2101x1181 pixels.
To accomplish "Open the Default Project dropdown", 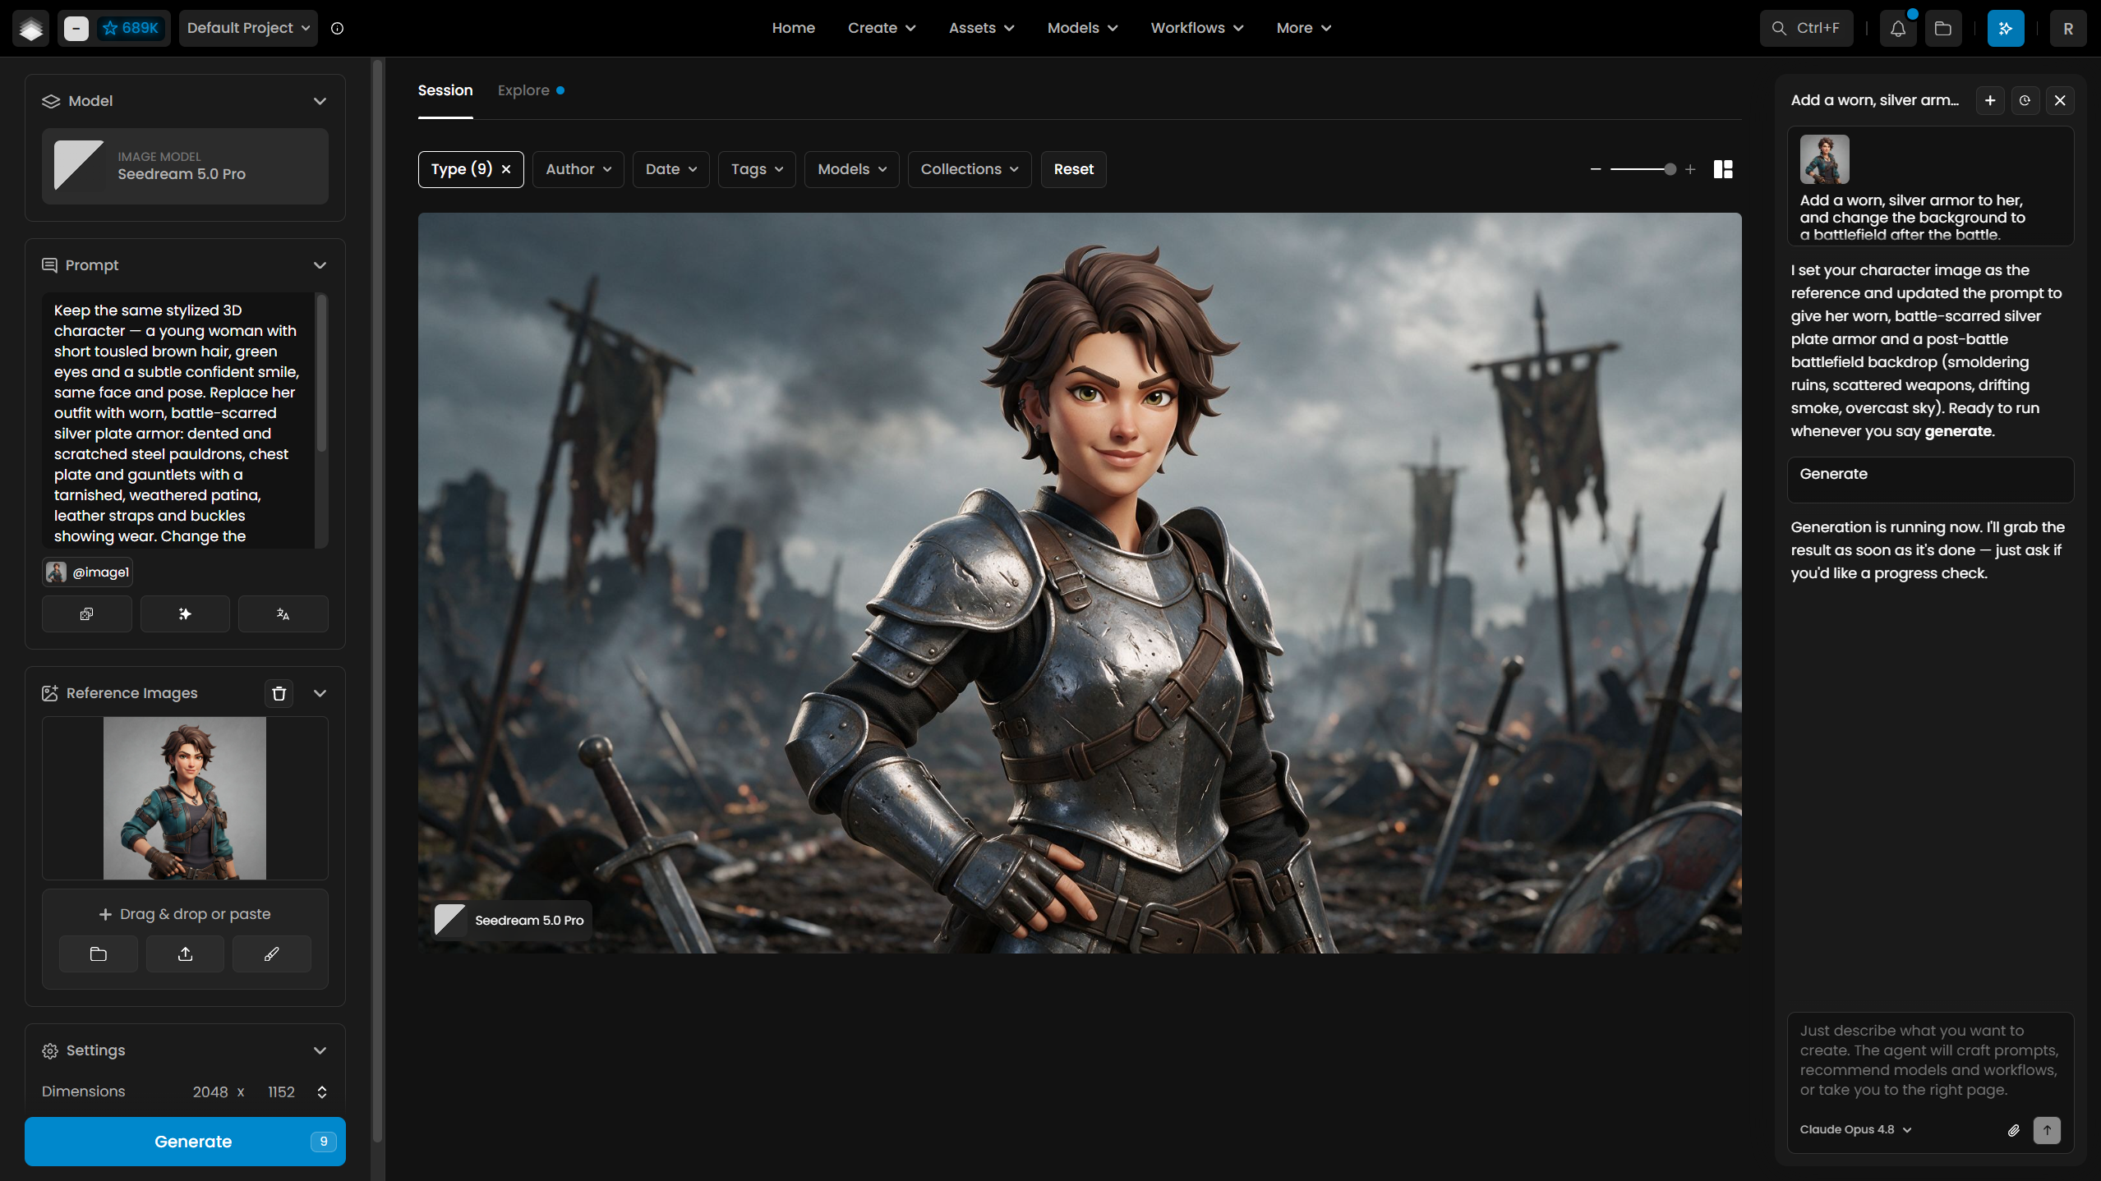I will tap(248, 28).
